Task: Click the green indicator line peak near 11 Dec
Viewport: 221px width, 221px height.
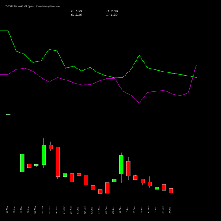Action: click(x=139, y=56)
